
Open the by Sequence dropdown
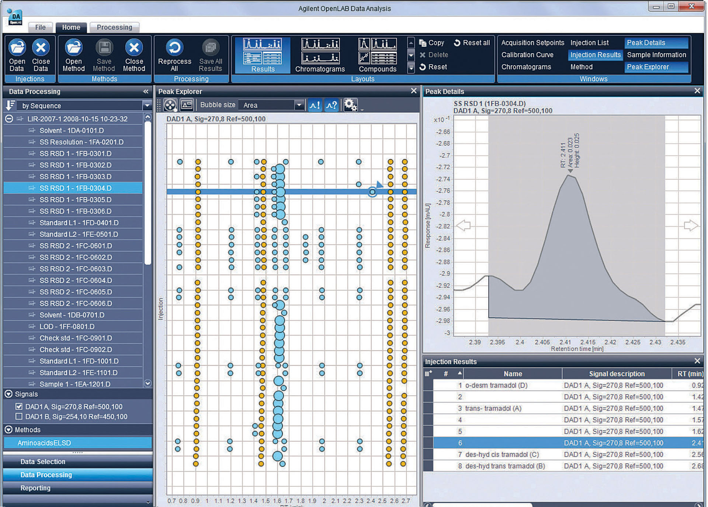coord(147,106)
